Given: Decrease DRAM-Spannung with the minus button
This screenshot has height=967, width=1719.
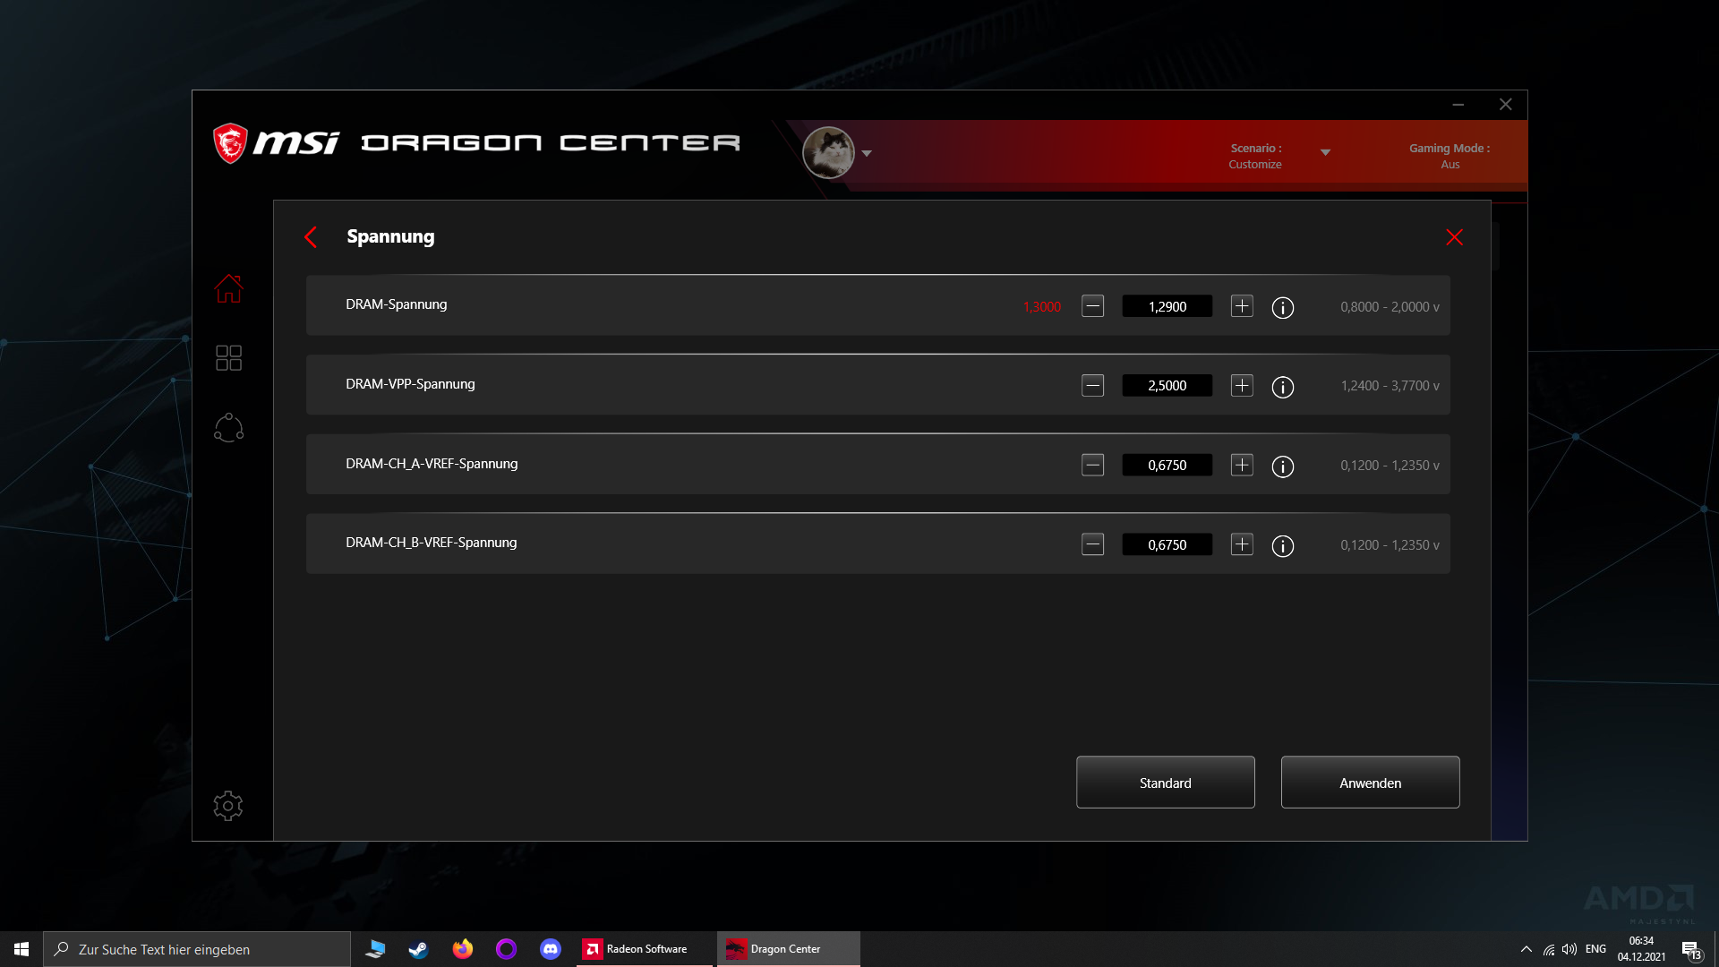Looking at the screenshot, I should tap(1092, 306).
